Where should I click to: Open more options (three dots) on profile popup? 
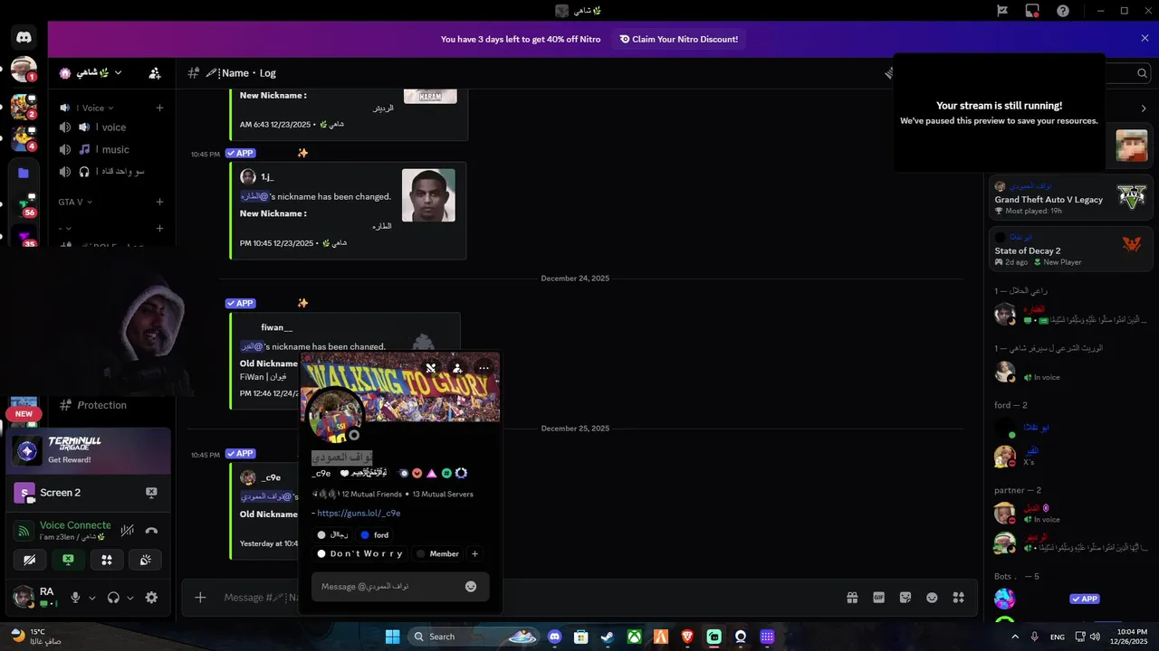pos(484,368)
